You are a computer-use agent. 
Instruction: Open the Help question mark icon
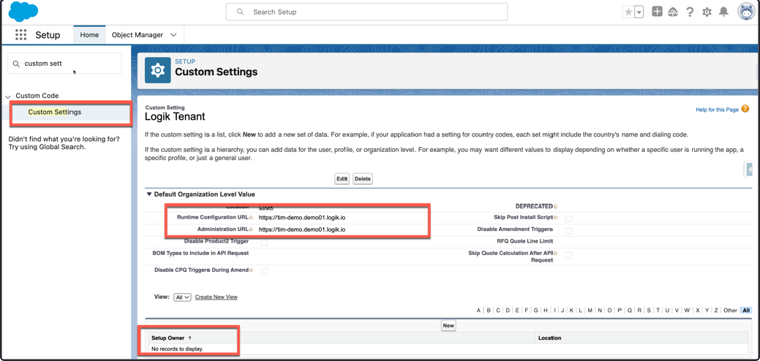(690, 12)
